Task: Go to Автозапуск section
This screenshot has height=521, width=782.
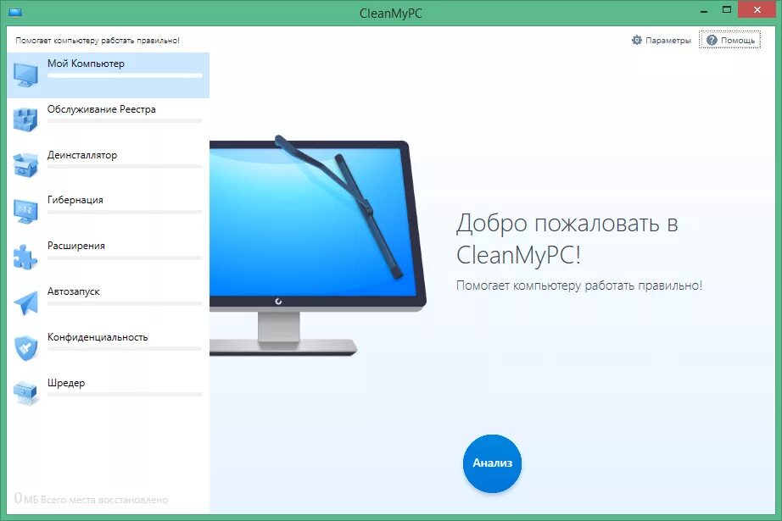Action: [x=109, y=304]
